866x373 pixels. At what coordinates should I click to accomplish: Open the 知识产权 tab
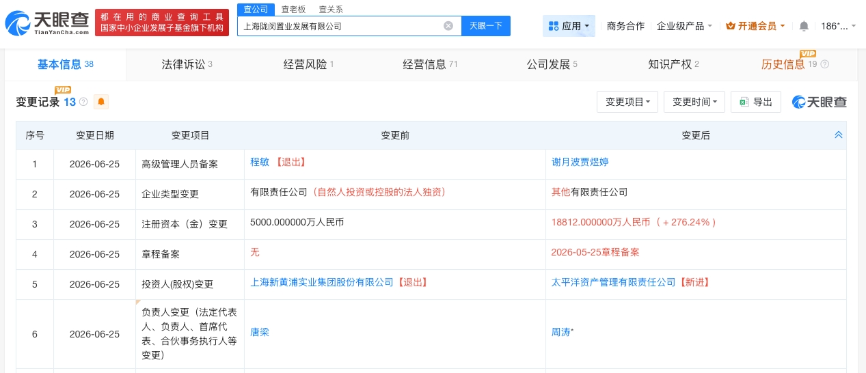[x=674, y=64]
